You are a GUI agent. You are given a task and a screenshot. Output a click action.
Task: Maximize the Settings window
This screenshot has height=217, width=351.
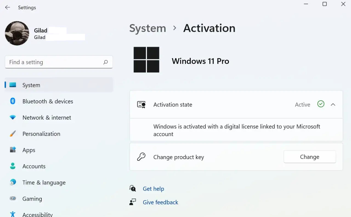point(324,4)
